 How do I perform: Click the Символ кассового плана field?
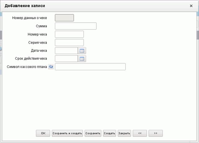click(90, 67)
